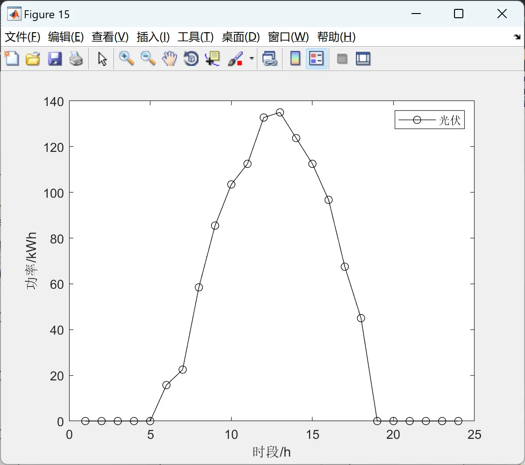Activate the Zoom In magnifier tool

[126, 58]
